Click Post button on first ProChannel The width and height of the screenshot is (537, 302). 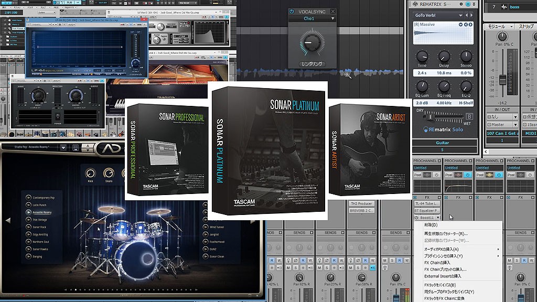pyautogui.click(x=417, y=175)
